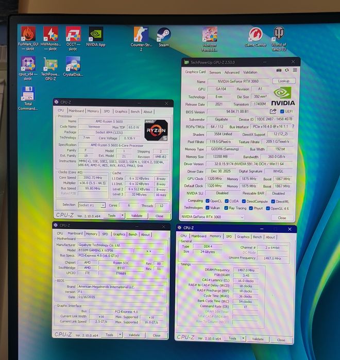Screen dimensions: 340x360
Task: Switch to the Validation tab in GPU-Z
Action: pyautogui.click(x=250, y=72)
